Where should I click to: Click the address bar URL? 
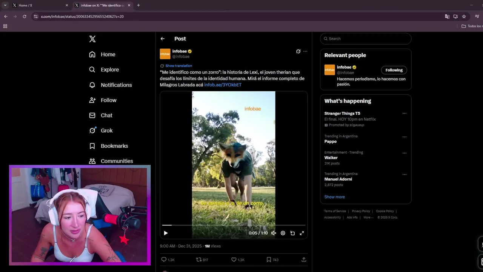tap(82, 17)
